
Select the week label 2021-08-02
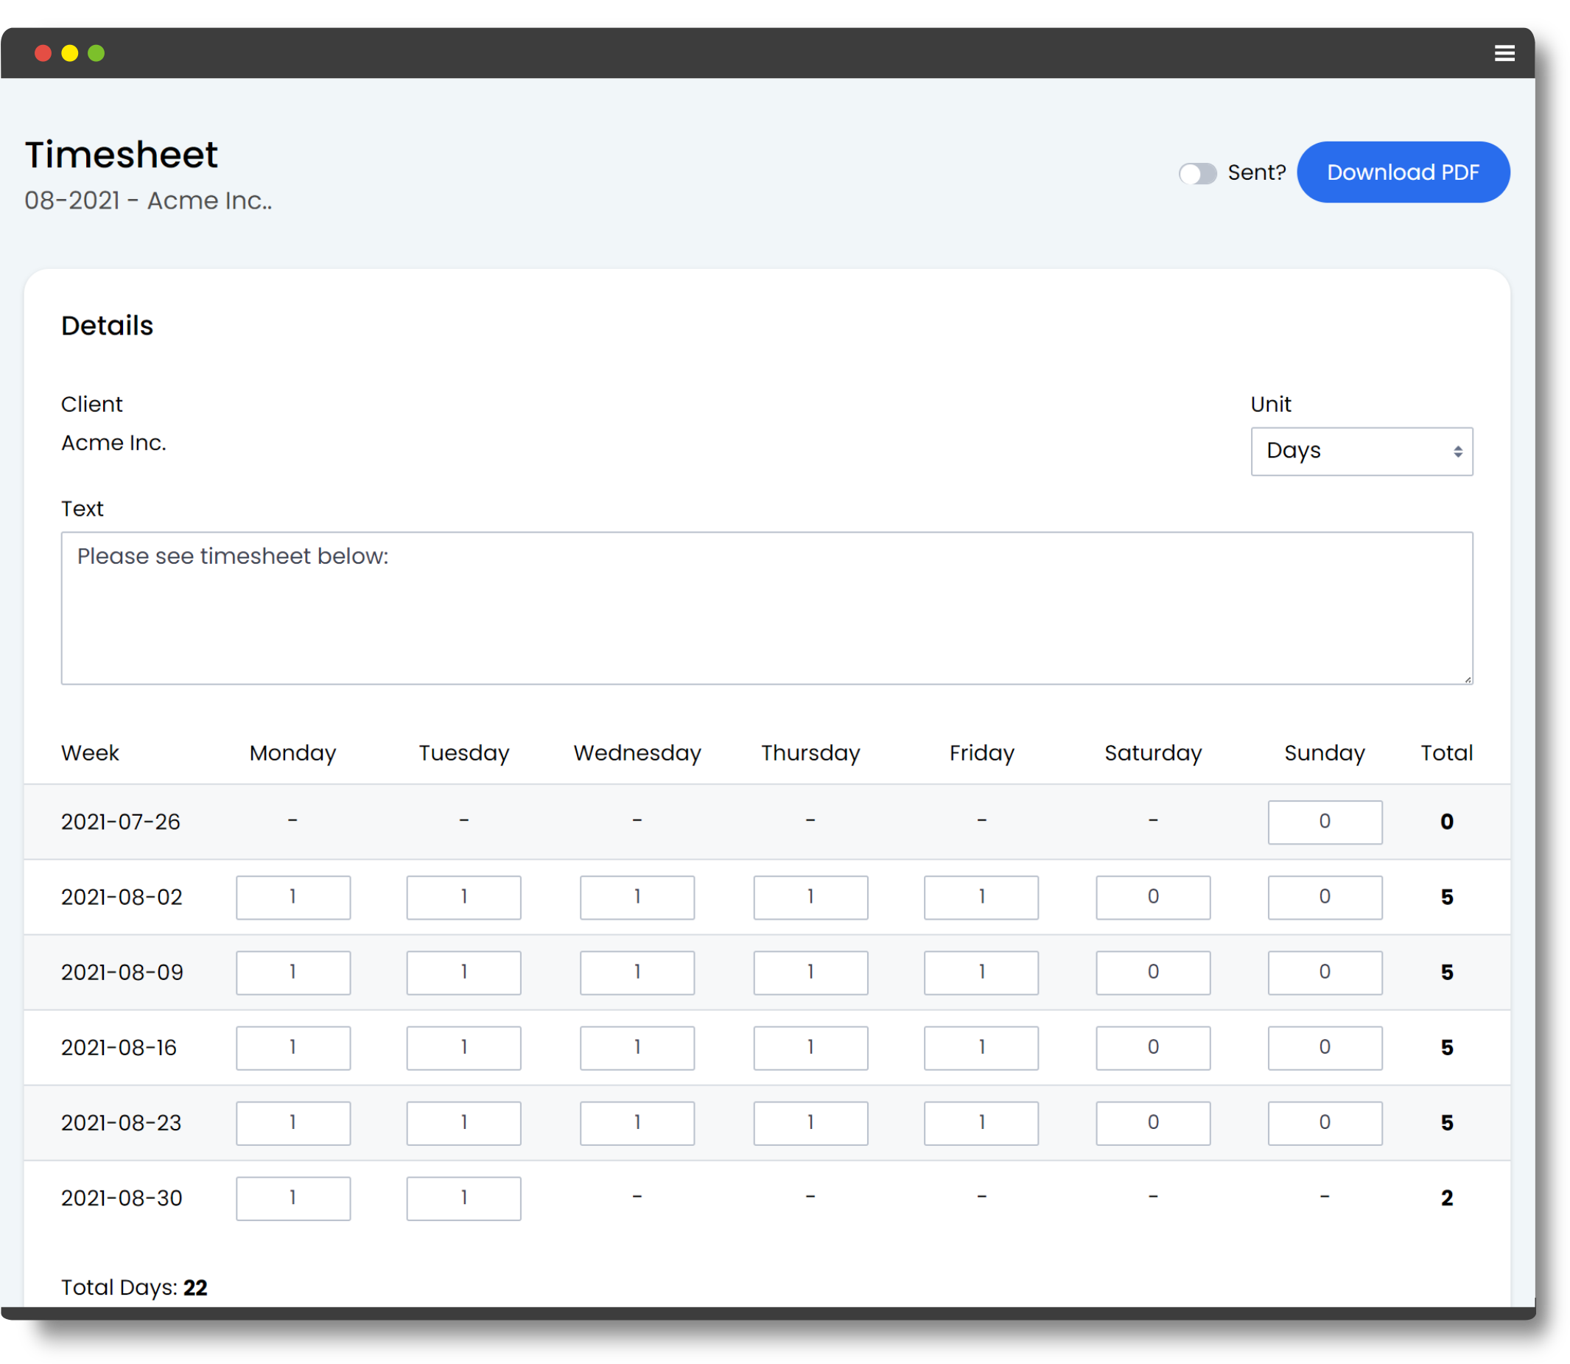[x=122, y=898]
